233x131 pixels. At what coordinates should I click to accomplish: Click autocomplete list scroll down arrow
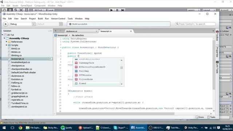coord(122,84)
